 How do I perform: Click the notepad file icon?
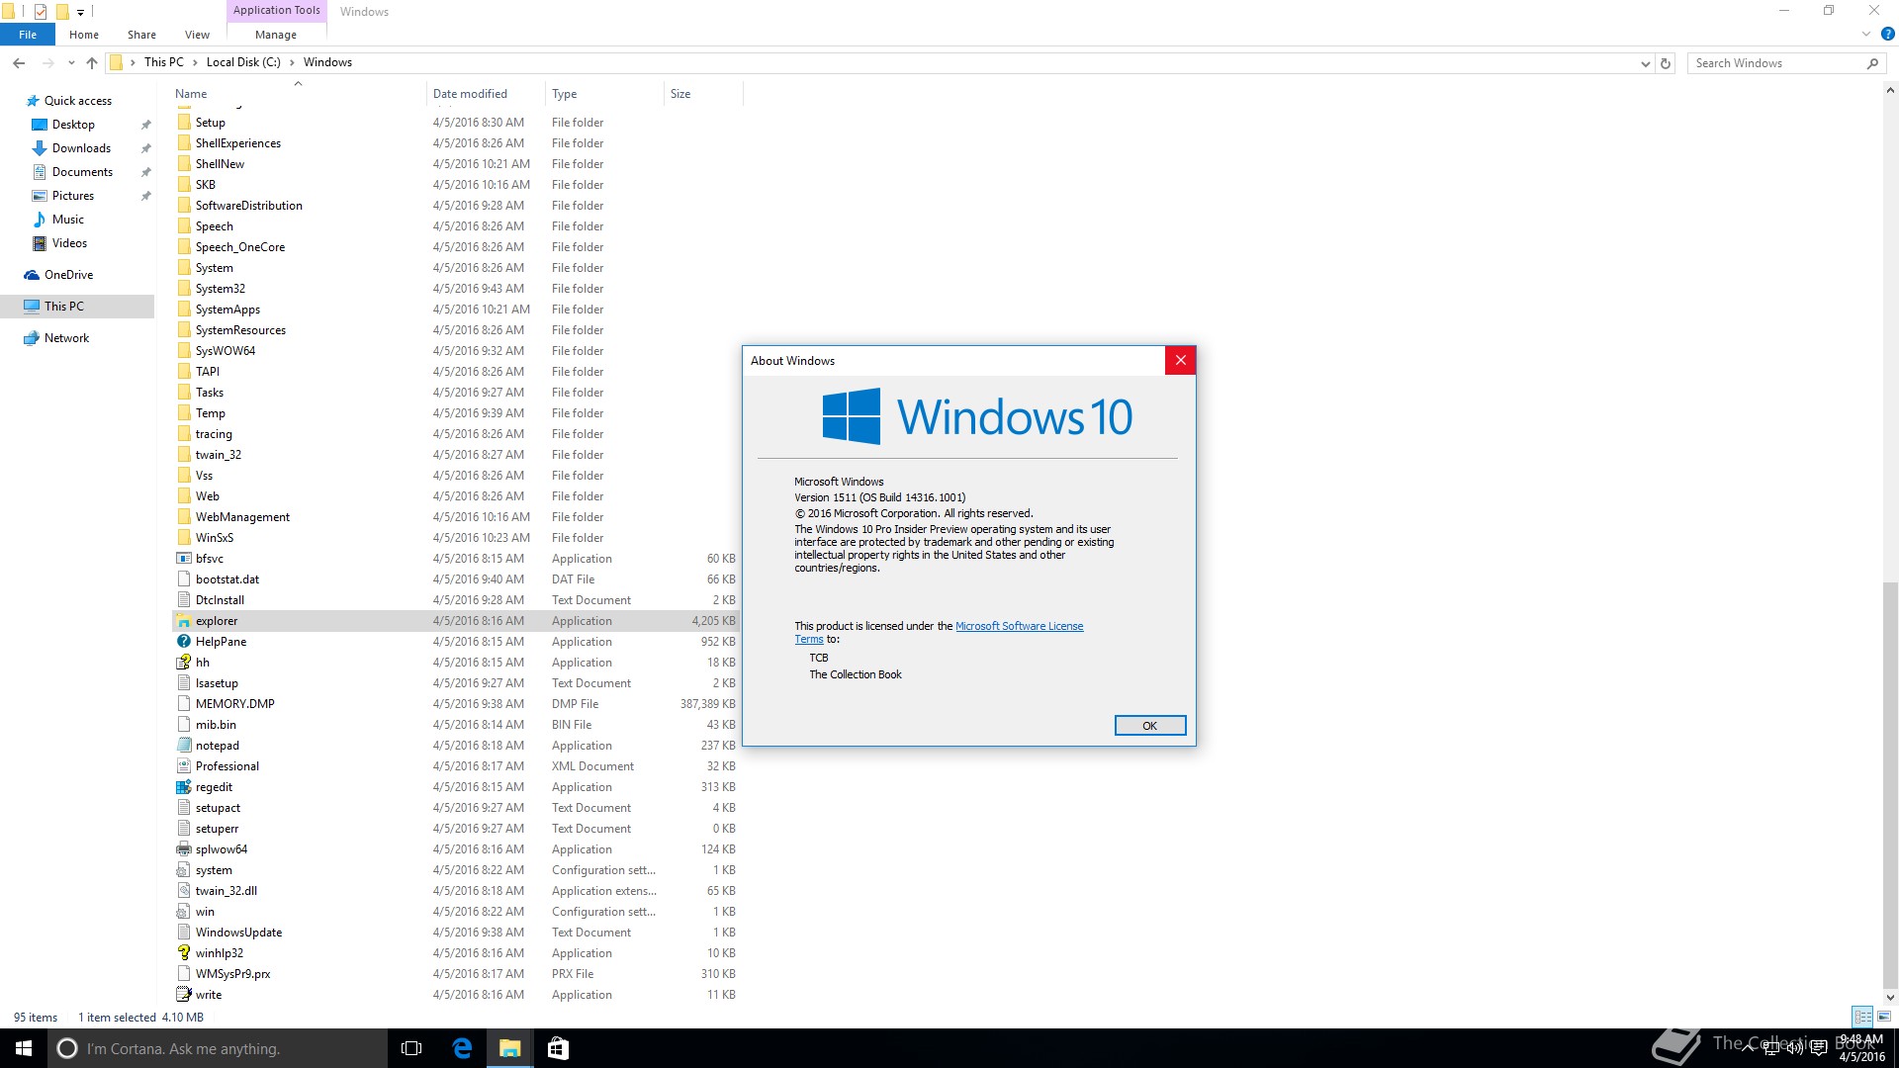click(x=184, y=746)
